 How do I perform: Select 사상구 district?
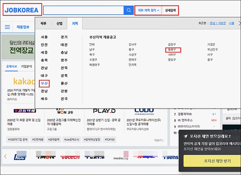[x=132, y=55]
